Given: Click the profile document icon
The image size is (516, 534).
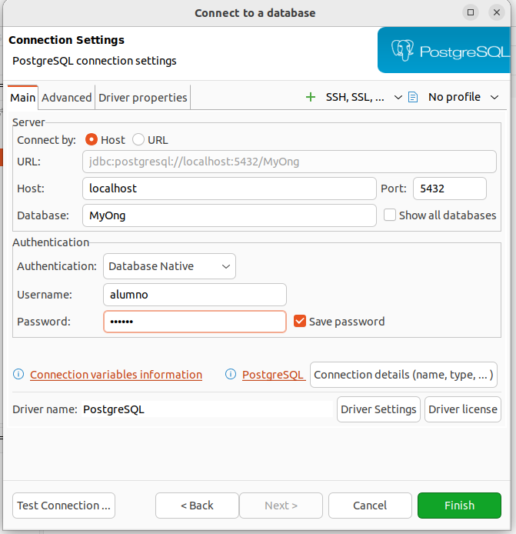Looking at the screenshot, I should click(413, 97).
